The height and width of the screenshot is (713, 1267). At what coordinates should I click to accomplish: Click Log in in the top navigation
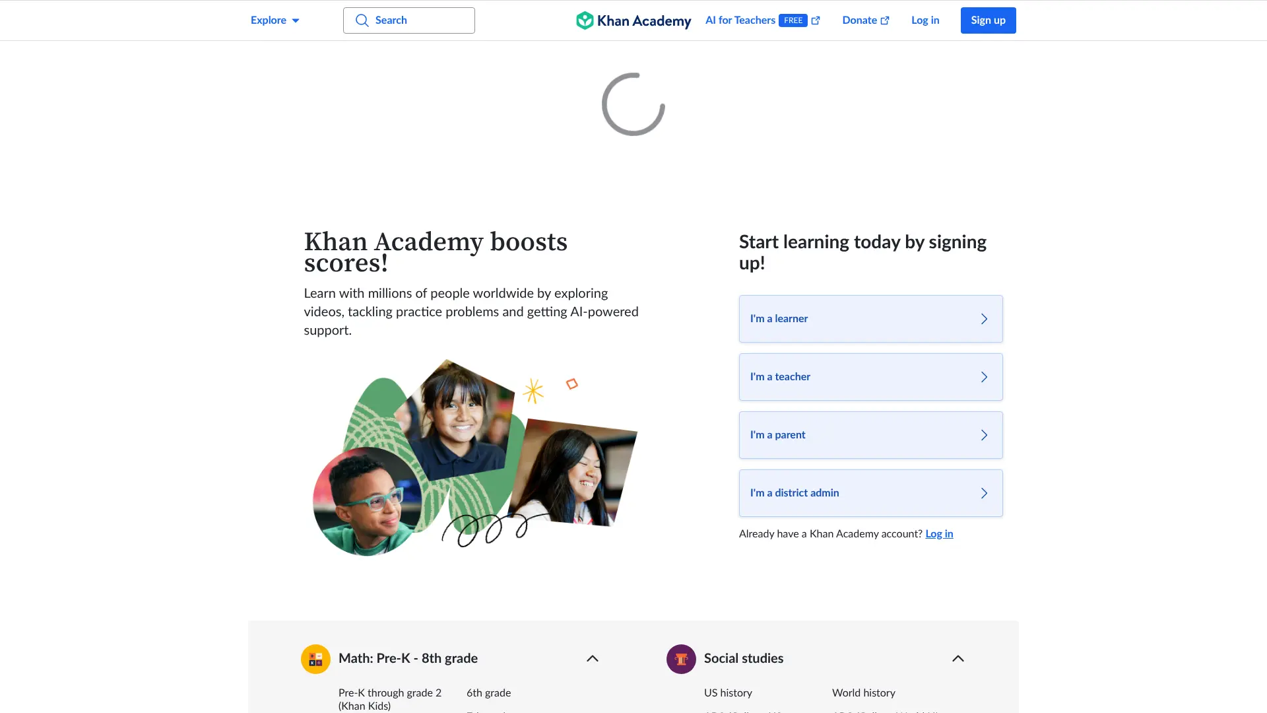[x=925, y=20]
